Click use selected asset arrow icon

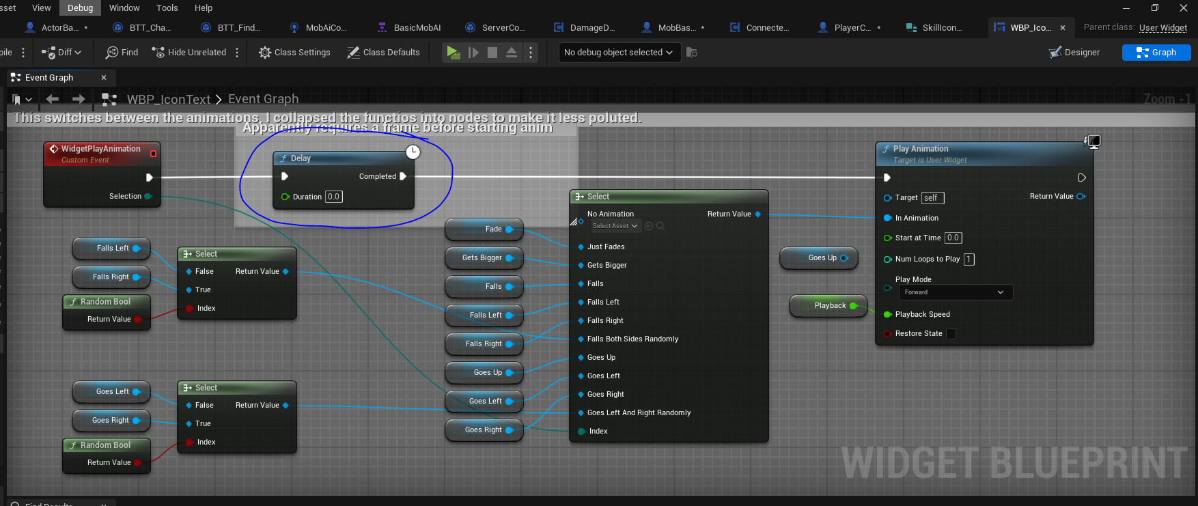point(649,226)
